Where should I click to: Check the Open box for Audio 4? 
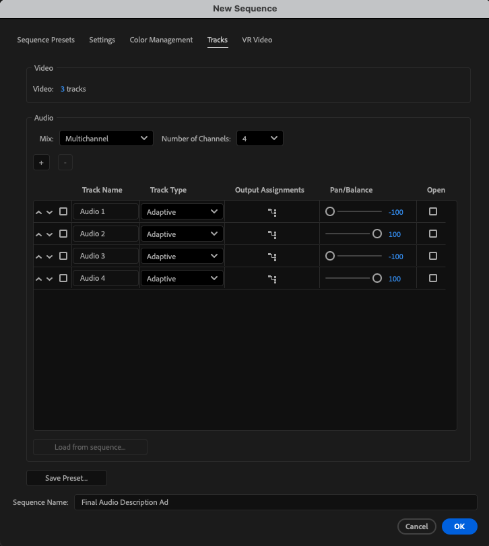(x=433, y=278)
